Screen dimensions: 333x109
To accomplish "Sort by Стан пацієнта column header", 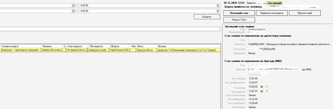I will pyautogui.click(x=76, y=46).
